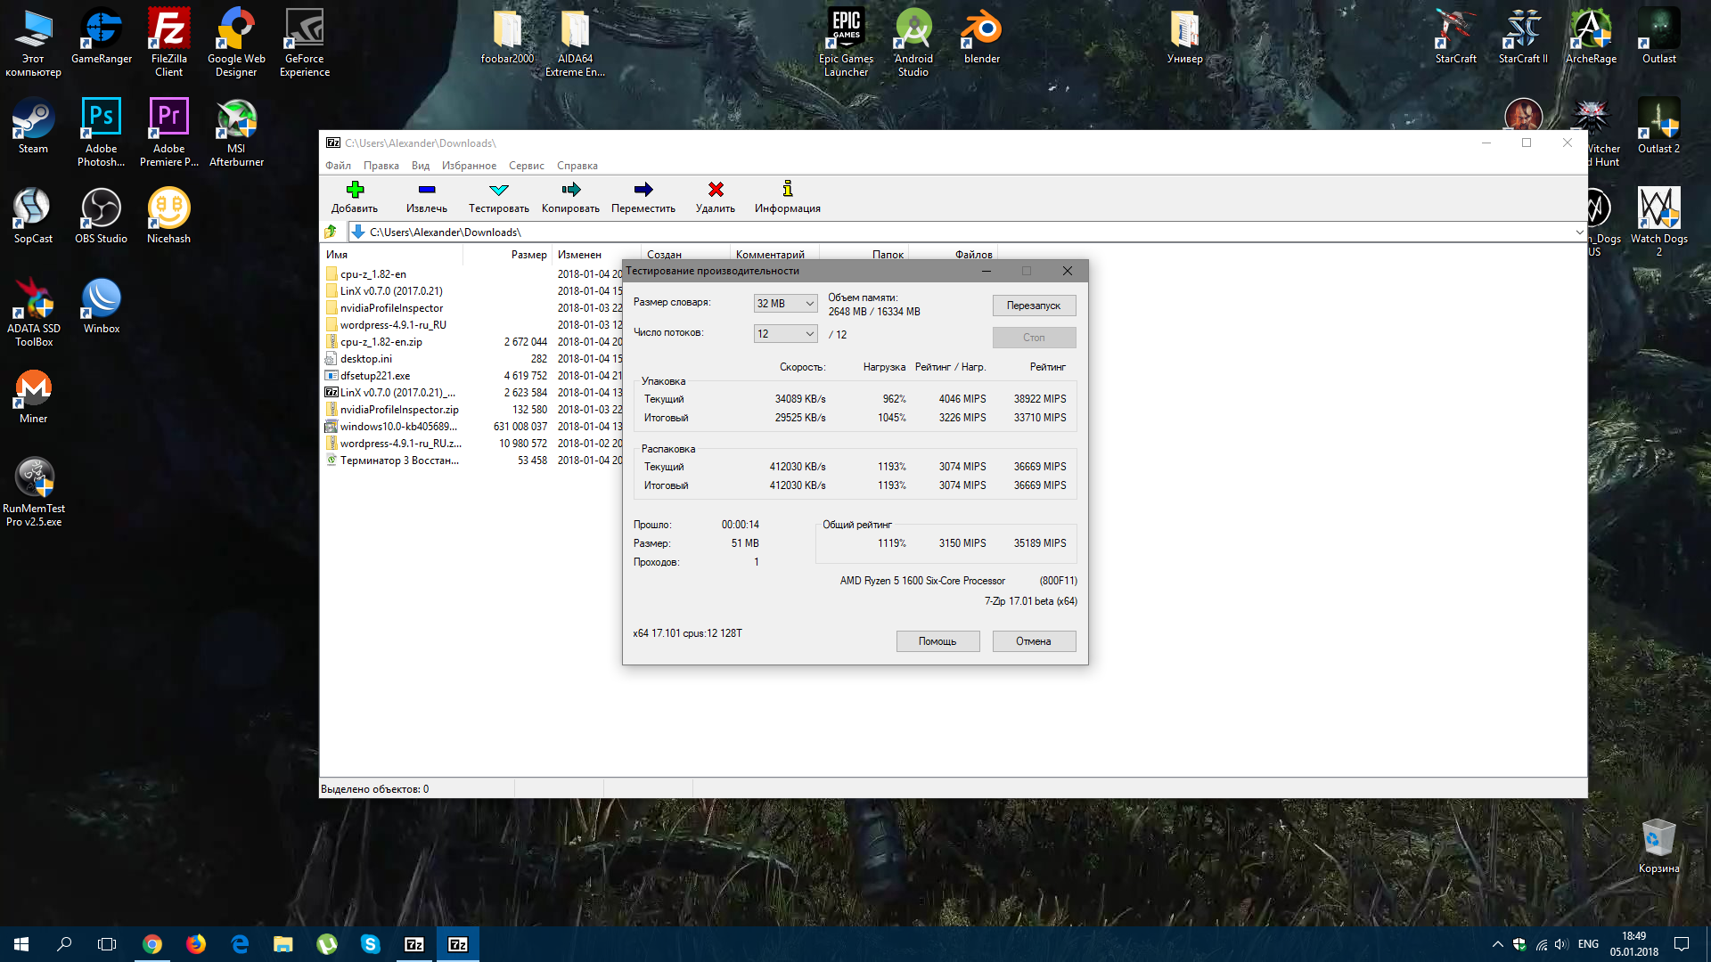Open the dictionary size 32 MB dropdown

(785, 304)
